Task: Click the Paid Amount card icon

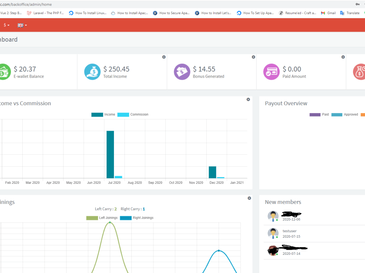Action: pyautogui.click(x=271, y=72)
